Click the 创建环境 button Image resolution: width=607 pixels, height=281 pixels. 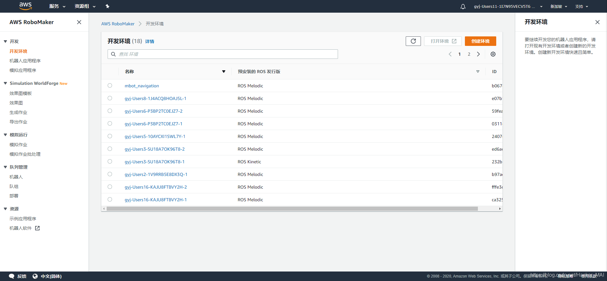(x=480, y=41)
